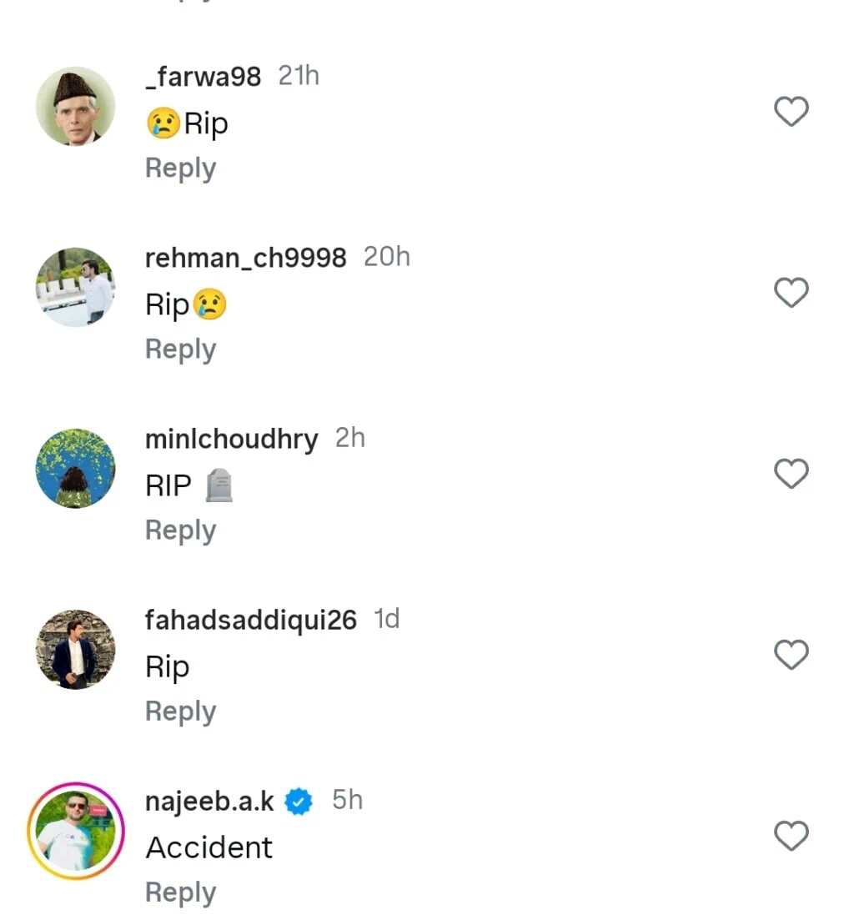854x915 pixels.
Task: Reply to fahadsaddiqui26's comment
Action: (180, 711)
